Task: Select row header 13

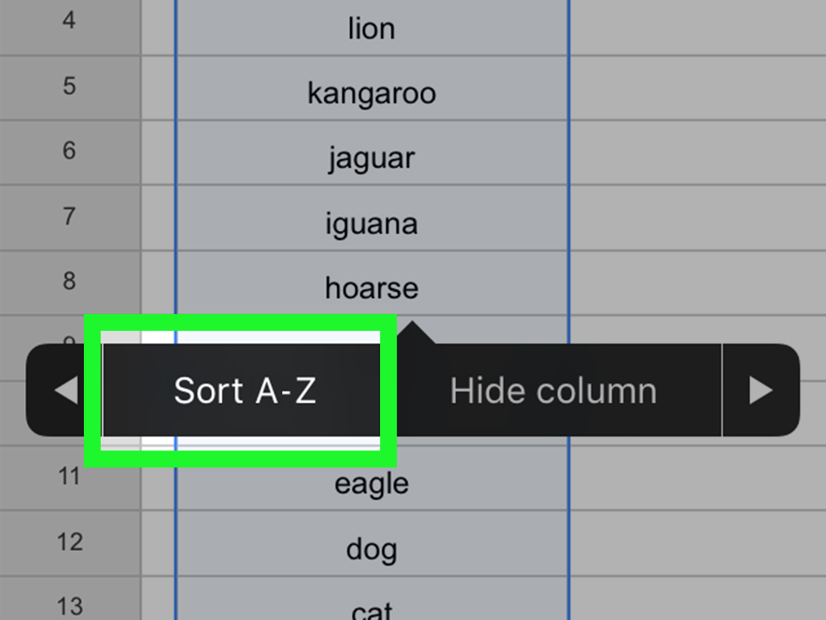Action: tap(69, 605)
